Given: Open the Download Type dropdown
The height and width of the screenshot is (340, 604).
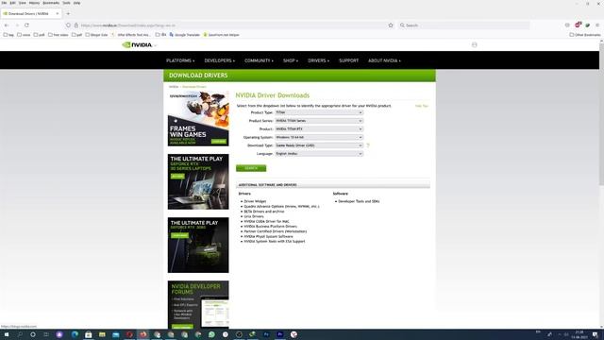Looking at the screenshot, I should click(319, 145).
